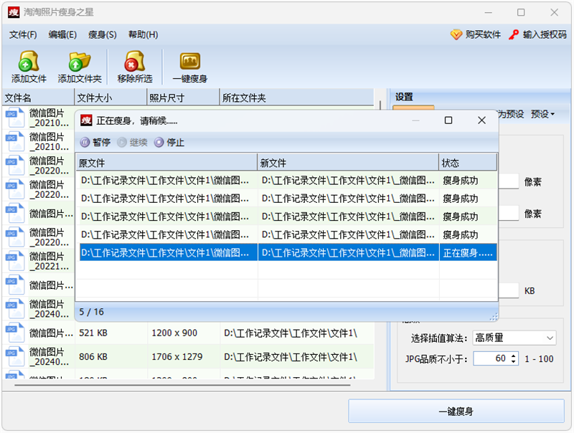Viewport: 574px width, 433px height.
Task: Close the slimming progress dialog
Action: pyautogui.click(x=481, y=120)
